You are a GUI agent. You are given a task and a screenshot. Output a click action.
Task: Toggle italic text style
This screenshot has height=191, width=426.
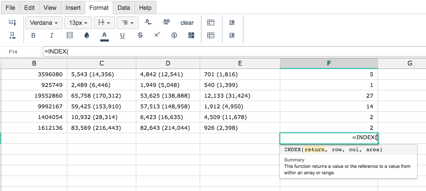point(52,36)
